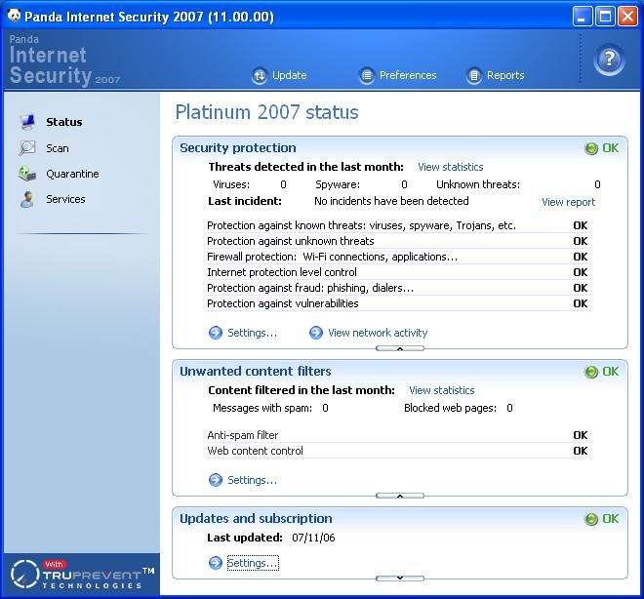The image size is (644, 599).
Task: Go to the Quarantine section label
Action: pyautogui.click(x=72, y=174)
